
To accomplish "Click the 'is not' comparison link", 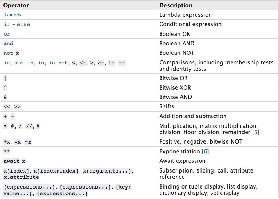I will point(58,63).
